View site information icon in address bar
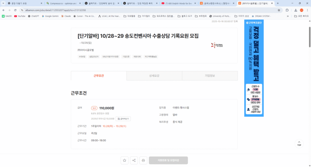 coord(22,10)
